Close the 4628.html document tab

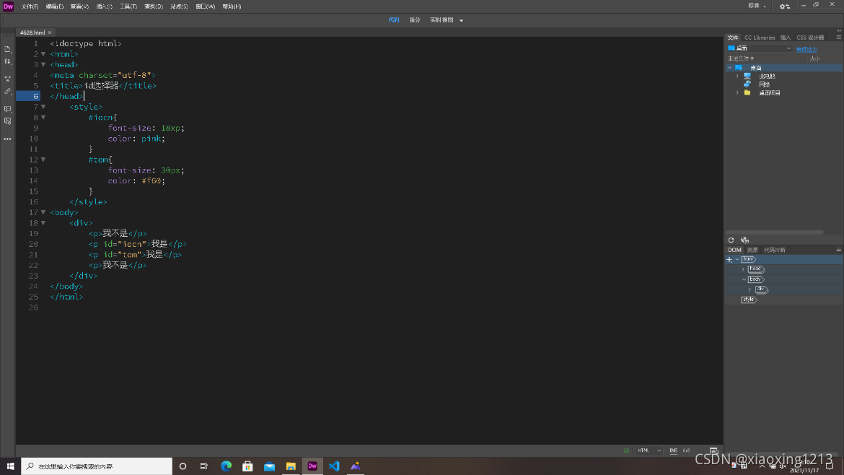(50, 33)
